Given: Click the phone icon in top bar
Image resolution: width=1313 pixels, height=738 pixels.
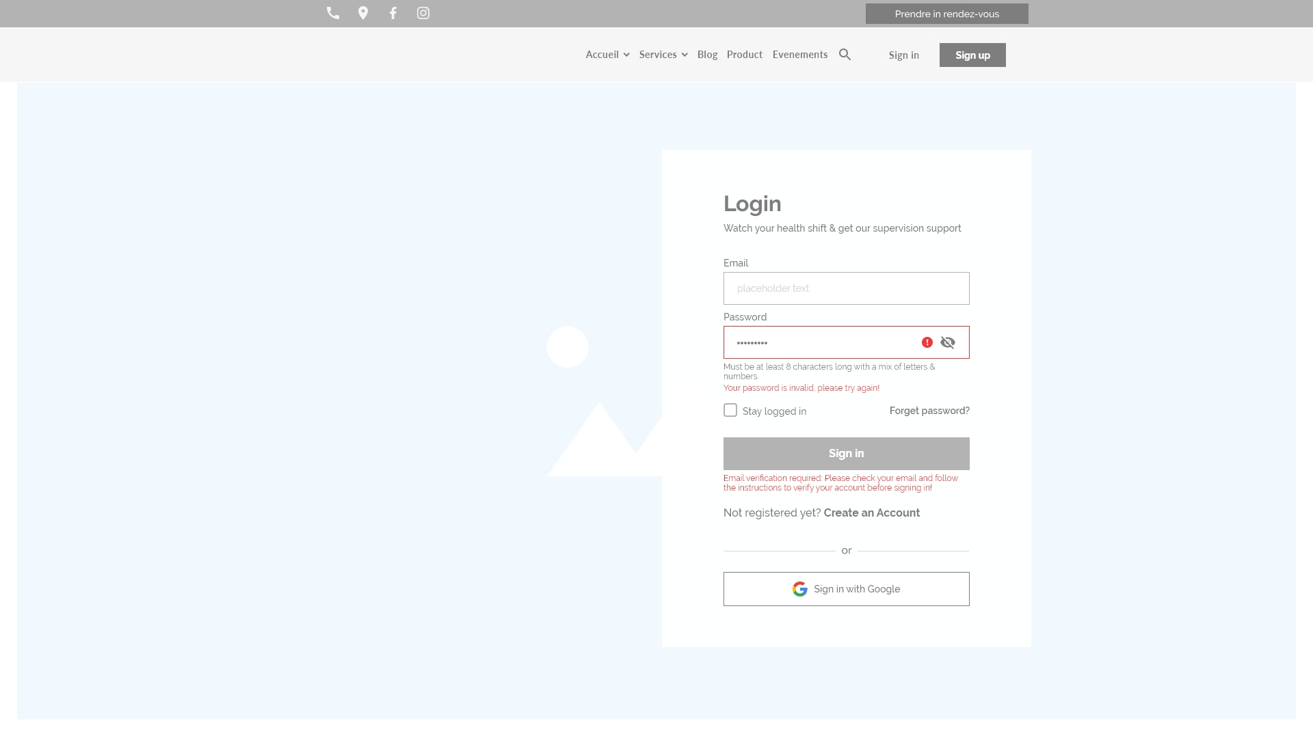Looking at the screenshot, I should point(333,13).
